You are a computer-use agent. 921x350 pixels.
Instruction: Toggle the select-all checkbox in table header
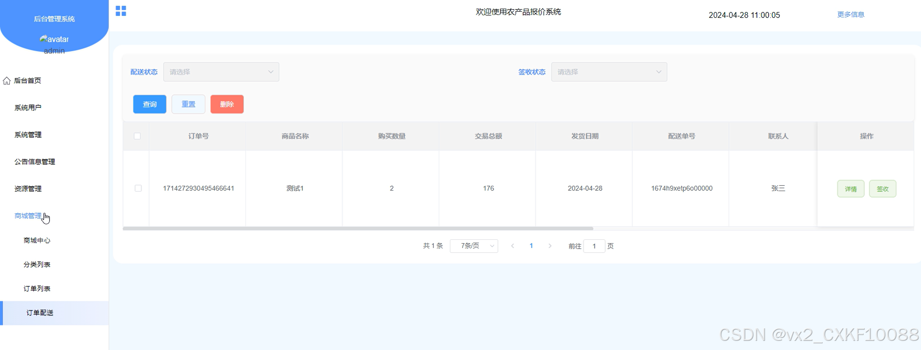tap(137, 136)
